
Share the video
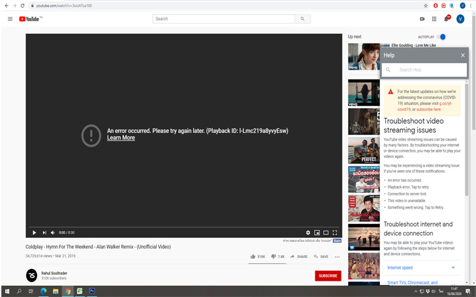(298, 257)
